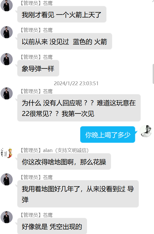154x234 pixels.
Task: Open alan's cartoon avatar
Action: (6, 153)
